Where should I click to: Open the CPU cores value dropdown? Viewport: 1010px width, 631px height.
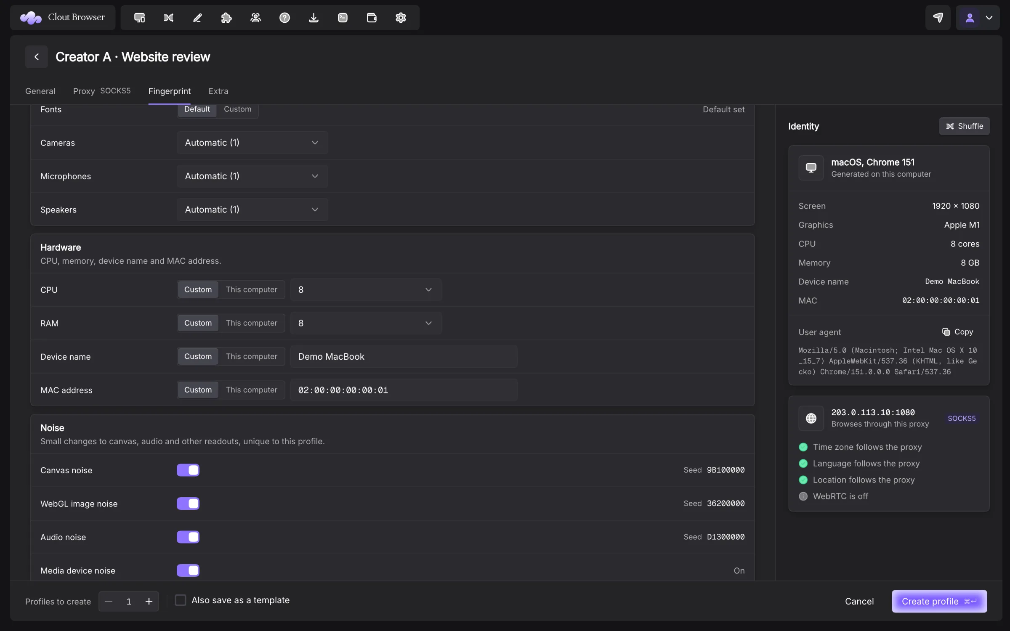point(366,289)
